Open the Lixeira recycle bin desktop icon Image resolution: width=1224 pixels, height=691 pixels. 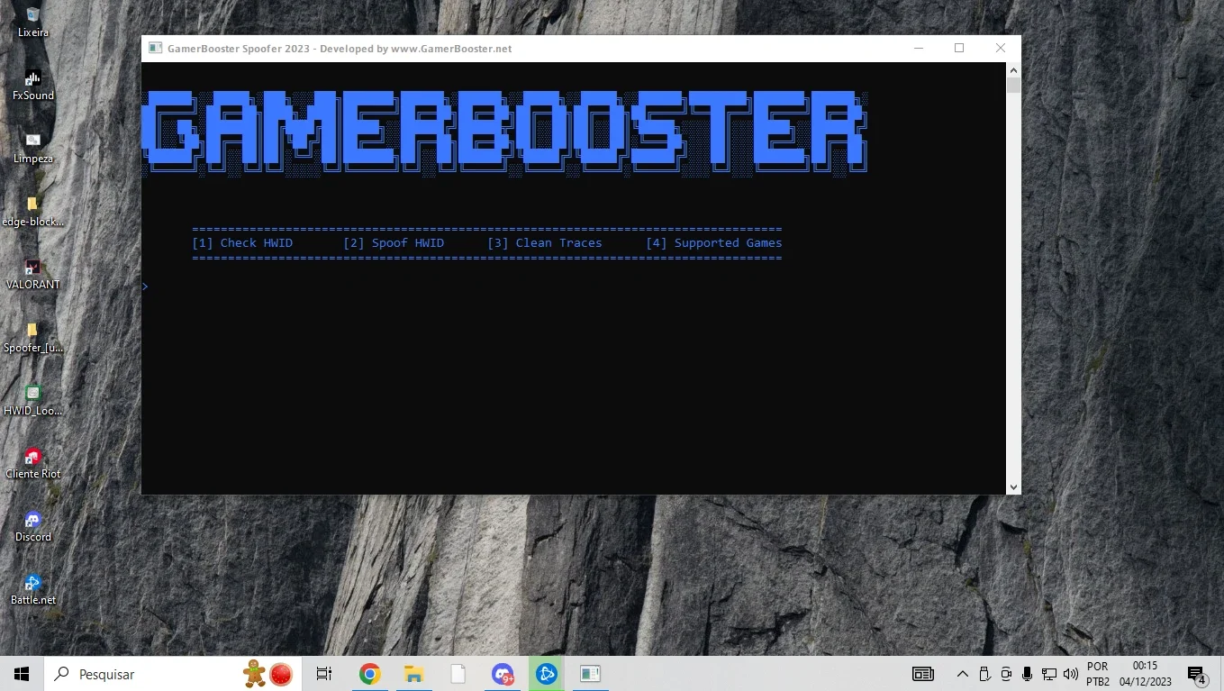click(33, 22)
